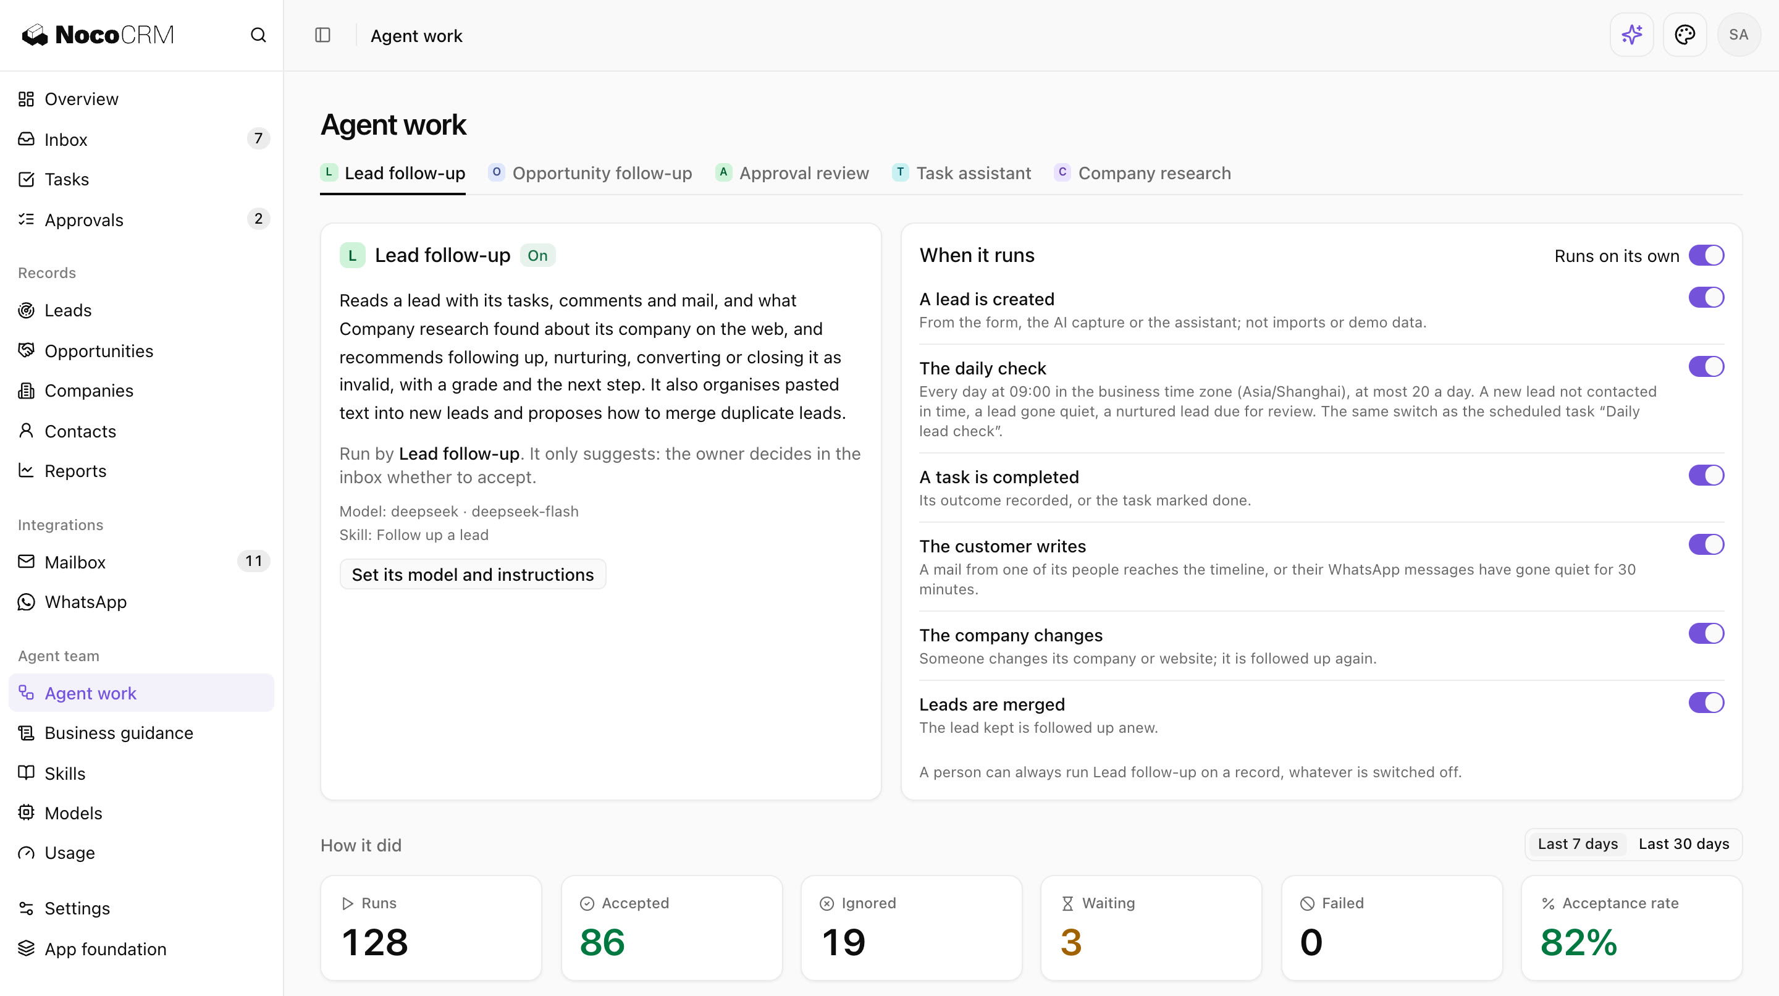Click the Reports chart icon
Image resolution: width=1779 pixels, height=996 pixels.
click(26, 471)
